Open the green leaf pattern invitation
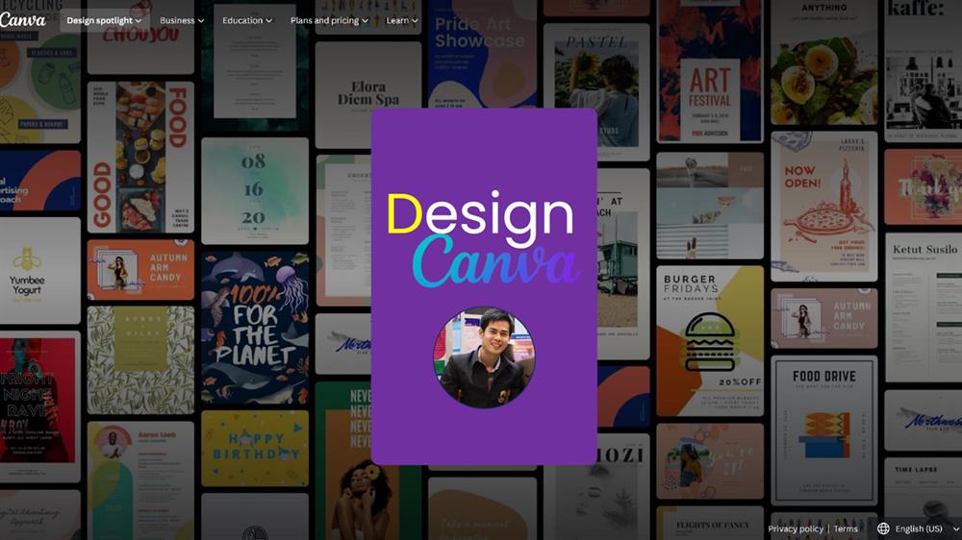Image resolution: width=962 pixels, height=540 pixels. pyautogui.click(x=140, y=360)
